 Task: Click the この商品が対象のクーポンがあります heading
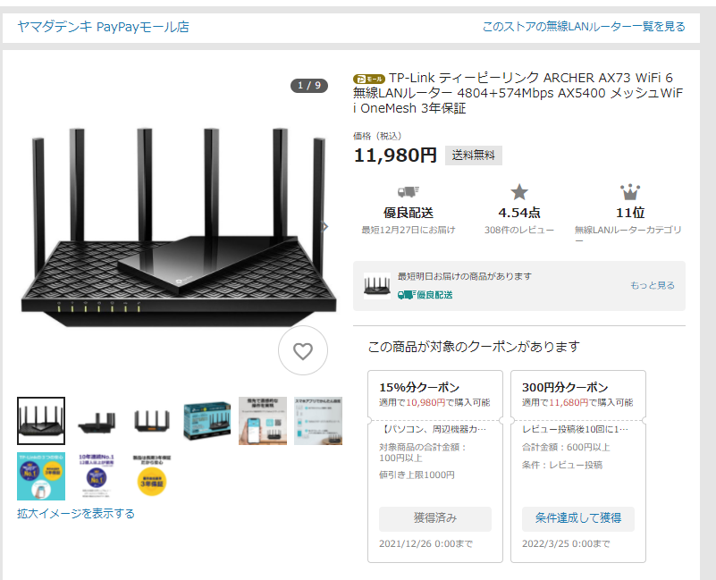pyautogui.click(x=474, y=347)
